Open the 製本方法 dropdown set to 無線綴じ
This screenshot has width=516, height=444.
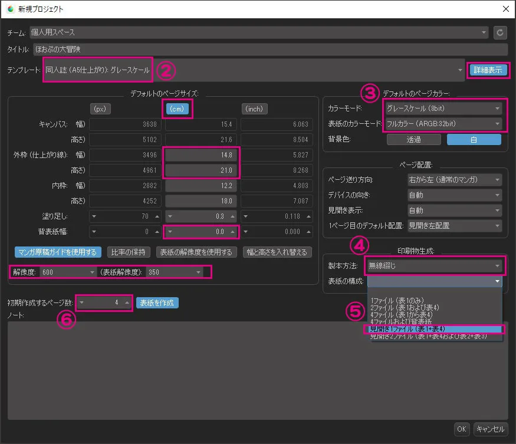click(433, 266)
